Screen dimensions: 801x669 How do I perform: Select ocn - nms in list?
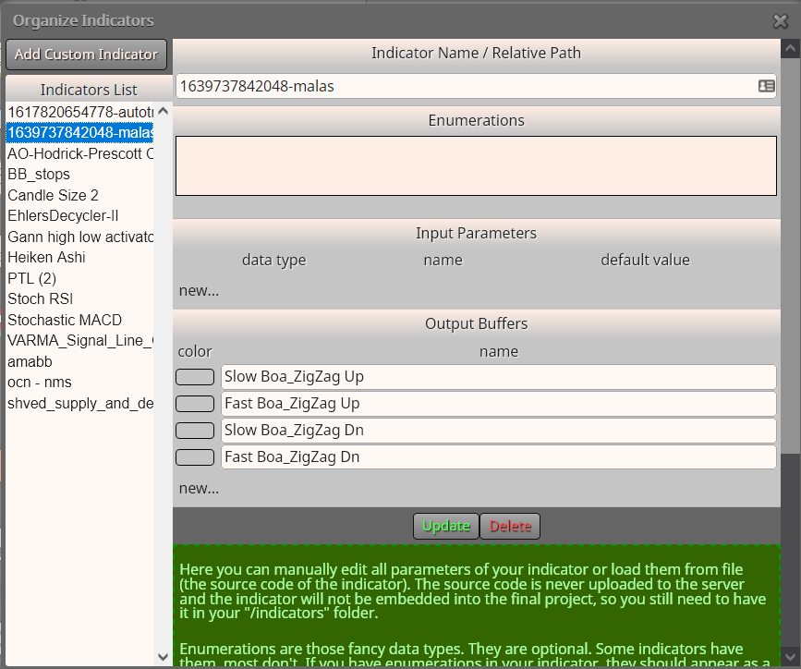point(79,383)
